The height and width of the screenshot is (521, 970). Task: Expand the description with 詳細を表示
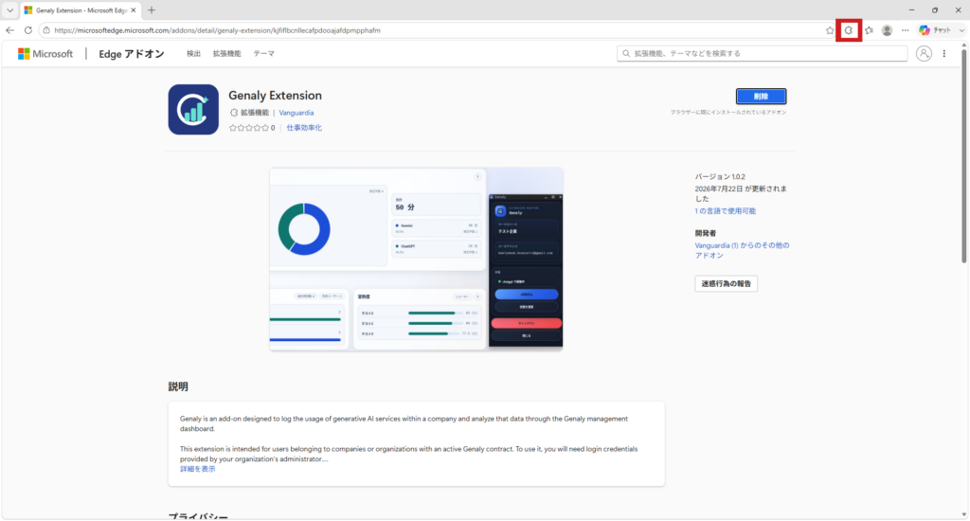coord(198,469)
